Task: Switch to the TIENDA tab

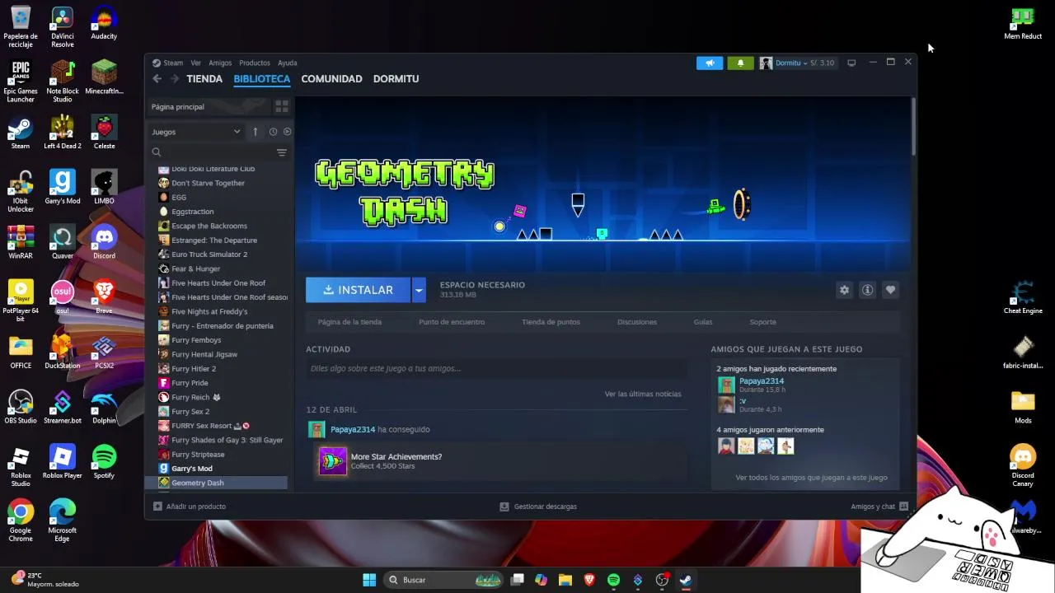Action: point(204,79)
